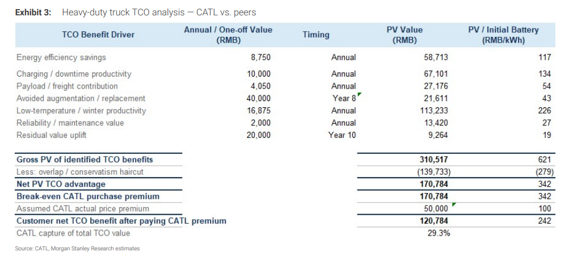Viewport: 577px width, 260px height.
Task: Click the Year 8 timing cell
Action: (344, 98)
